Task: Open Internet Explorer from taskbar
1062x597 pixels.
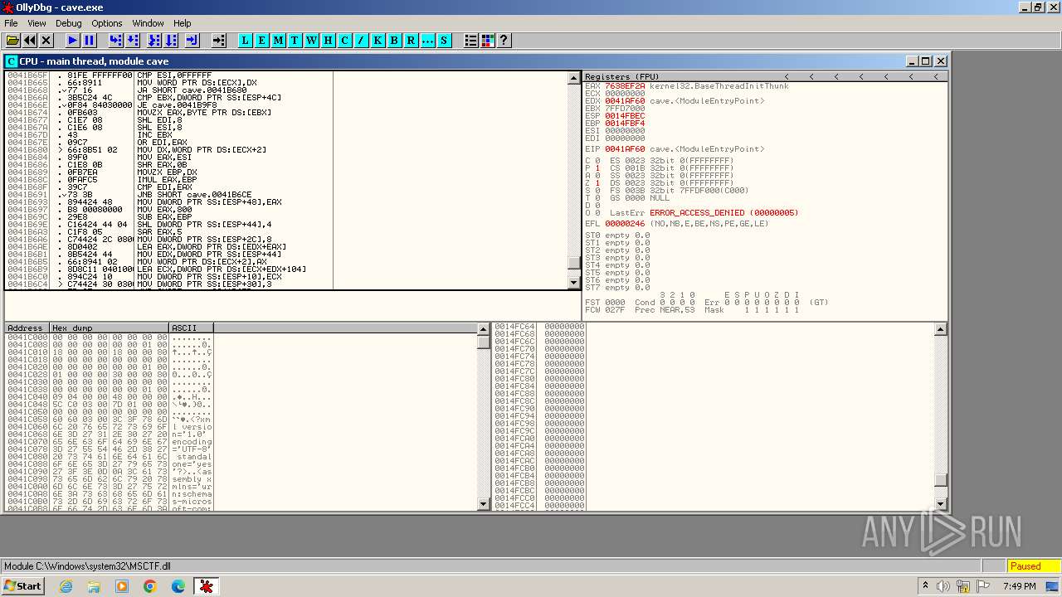Action: pyautogui.click(x=66, y=586)
